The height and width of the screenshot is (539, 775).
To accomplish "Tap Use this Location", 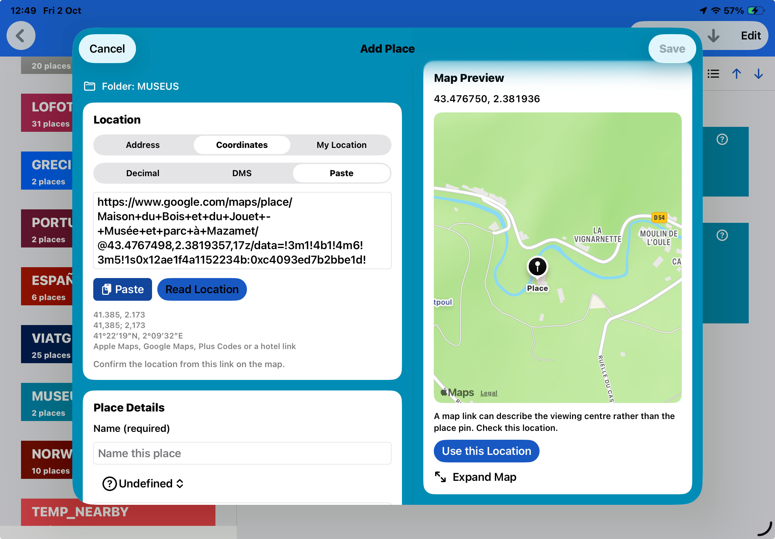I will [x=487, y=451].
